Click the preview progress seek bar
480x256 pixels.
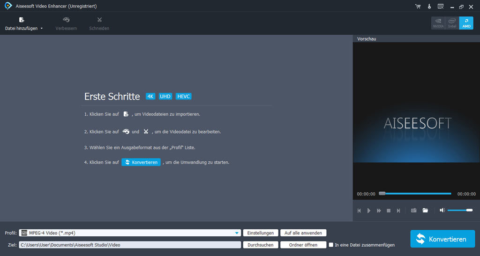[x=415, y=194]
